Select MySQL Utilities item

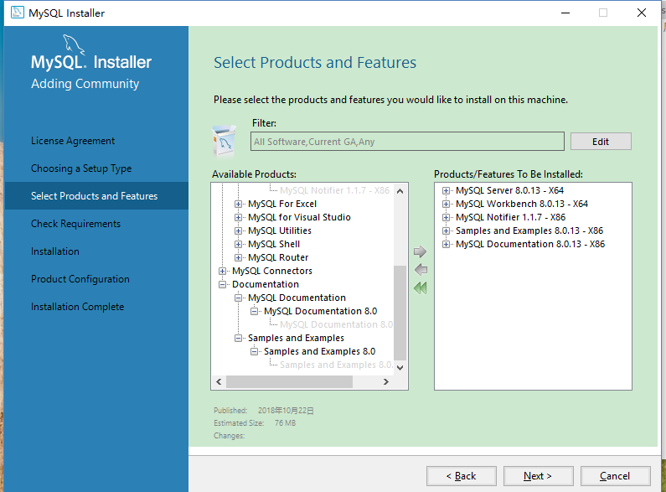[x=280, y=230]
